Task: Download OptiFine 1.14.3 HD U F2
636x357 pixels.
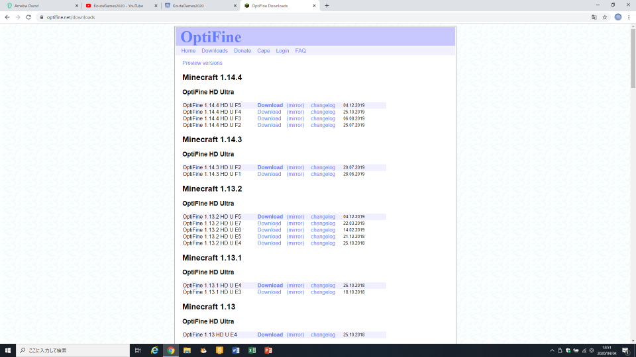Action: click(x=270, y=167)
